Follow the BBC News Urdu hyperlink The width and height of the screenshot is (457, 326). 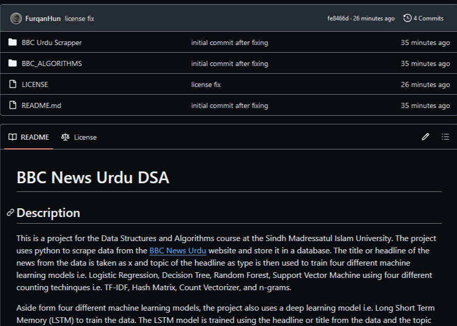[178, 251]
